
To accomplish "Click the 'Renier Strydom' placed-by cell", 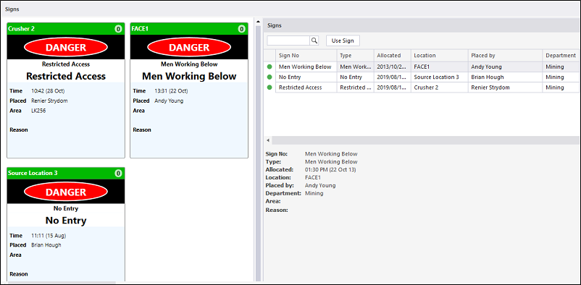I will tap(506, 88).
